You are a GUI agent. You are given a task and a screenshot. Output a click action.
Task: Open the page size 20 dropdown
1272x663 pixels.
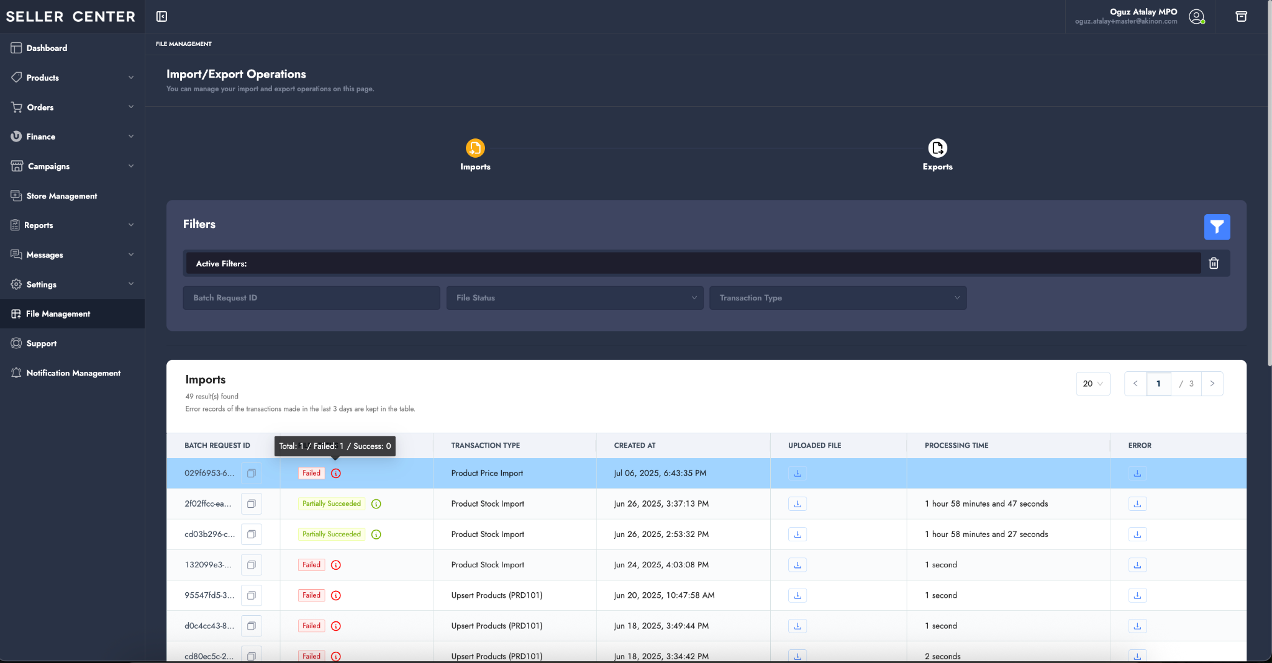pos(1093,384)
